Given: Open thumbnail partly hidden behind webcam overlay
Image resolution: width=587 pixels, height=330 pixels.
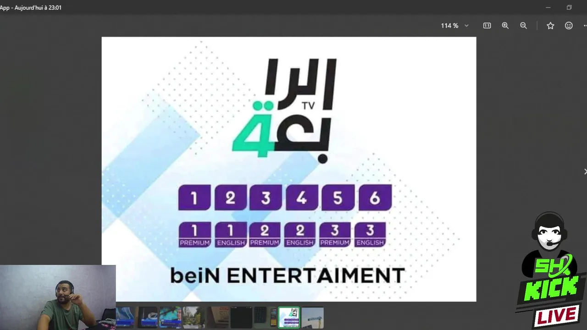Looking at the screenshot, I should click(125, 318).
